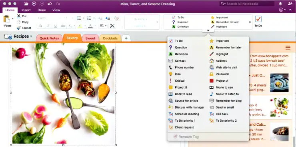This screenshot has width=296, height=147.
Task: Select Client request checkbox tag
Action: (171, 127)
